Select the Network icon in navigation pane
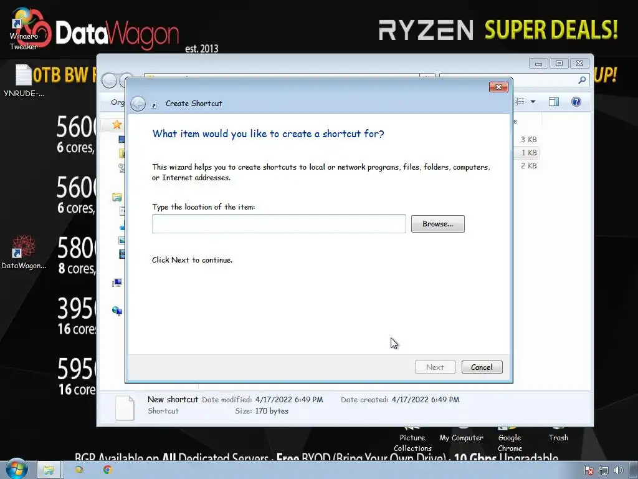This screenshot has width=638, height=479. tap(117, 311)
